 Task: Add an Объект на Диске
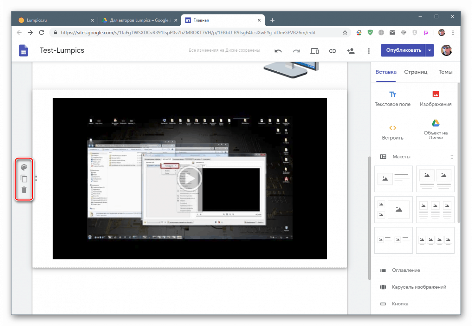(x=435, y=129)
